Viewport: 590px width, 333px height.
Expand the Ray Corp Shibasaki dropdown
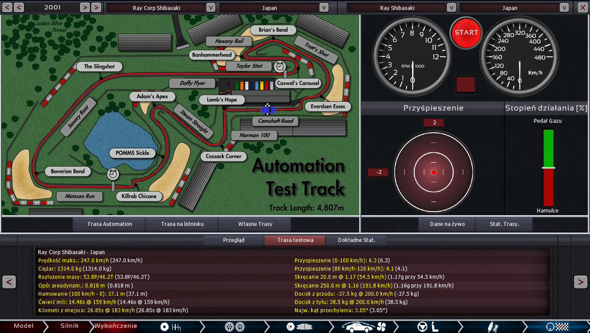[210, 8]
